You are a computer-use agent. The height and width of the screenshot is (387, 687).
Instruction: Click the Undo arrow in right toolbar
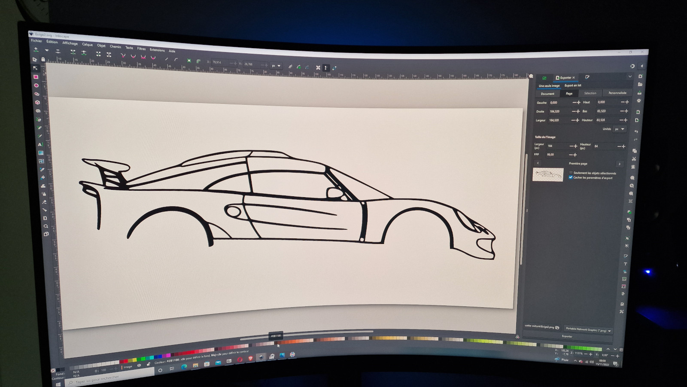coord(636,131)
